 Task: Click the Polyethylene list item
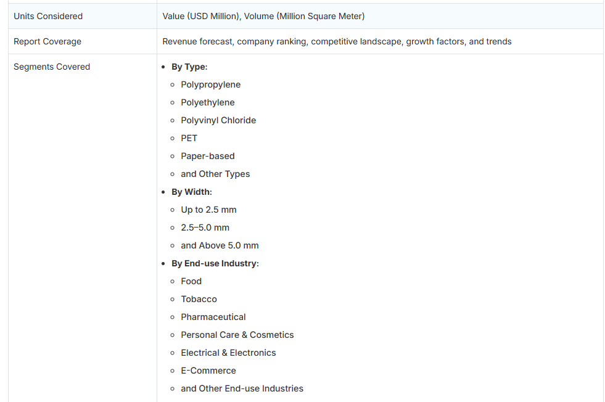coord(207,102)
